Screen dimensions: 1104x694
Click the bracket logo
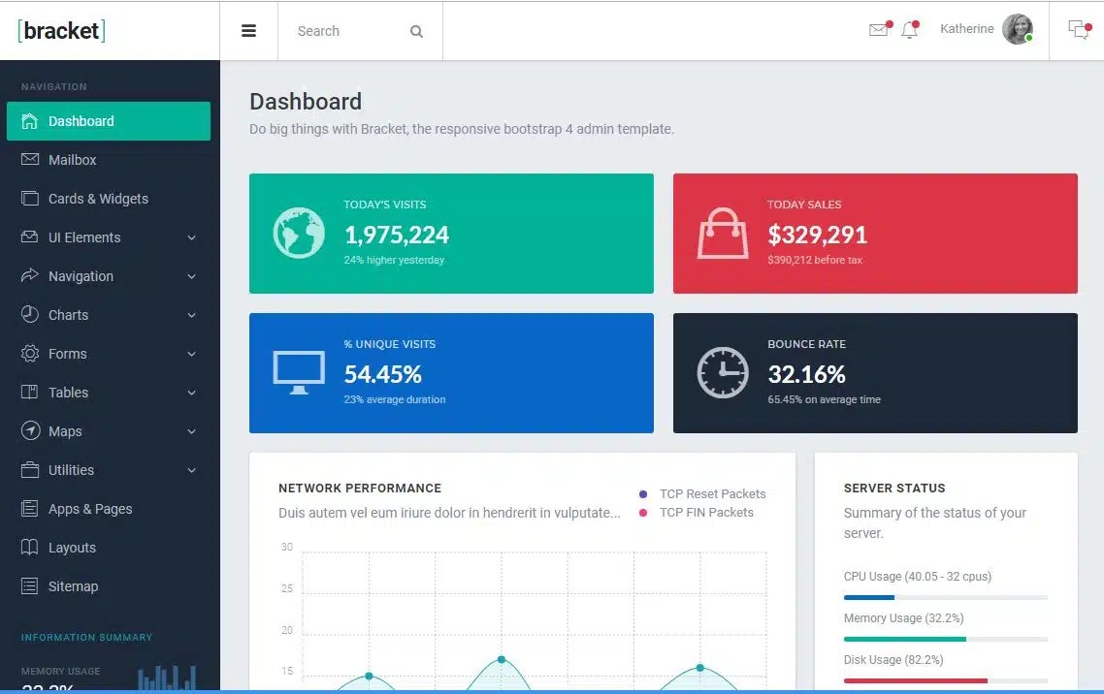pos(60,30)
